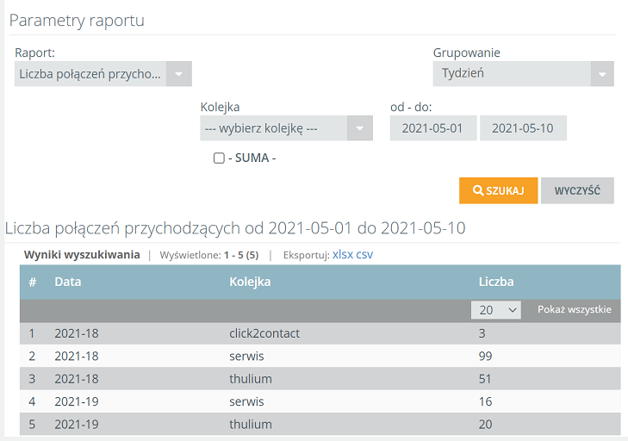Screen dimensions: 628x441
Task: Click the Pokaż wszystkie link
Action: (575, 309)
